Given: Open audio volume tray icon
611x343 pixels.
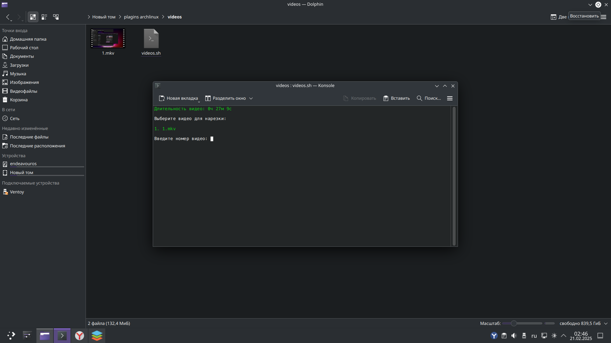Looking at the screenshot, I should pos(514,336).
